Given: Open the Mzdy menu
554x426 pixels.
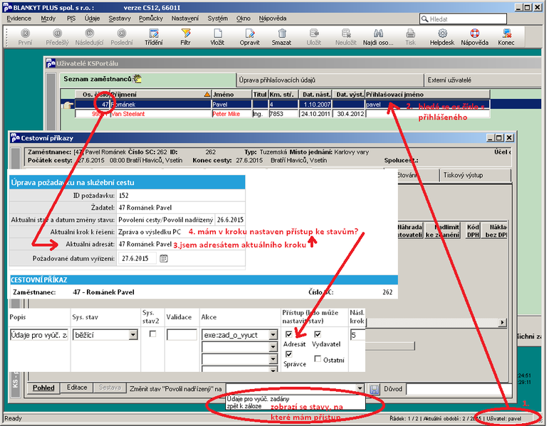Looking at the screenshot, I should pos(48,18).
